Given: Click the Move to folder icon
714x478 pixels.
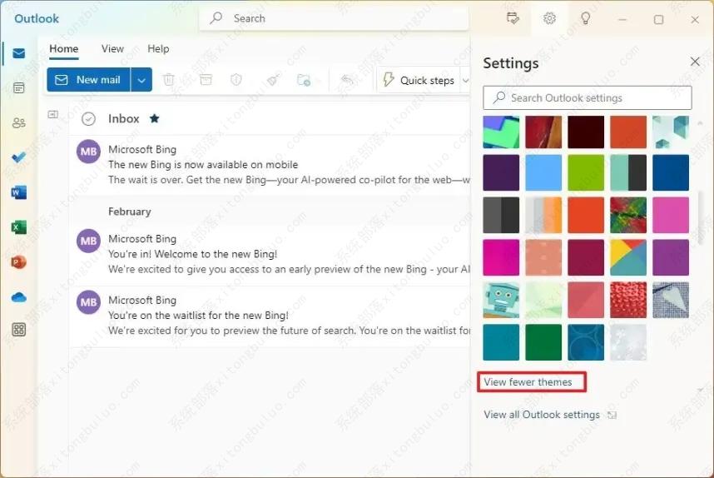Looking at the screenshot, I should [x=304, y=80].
